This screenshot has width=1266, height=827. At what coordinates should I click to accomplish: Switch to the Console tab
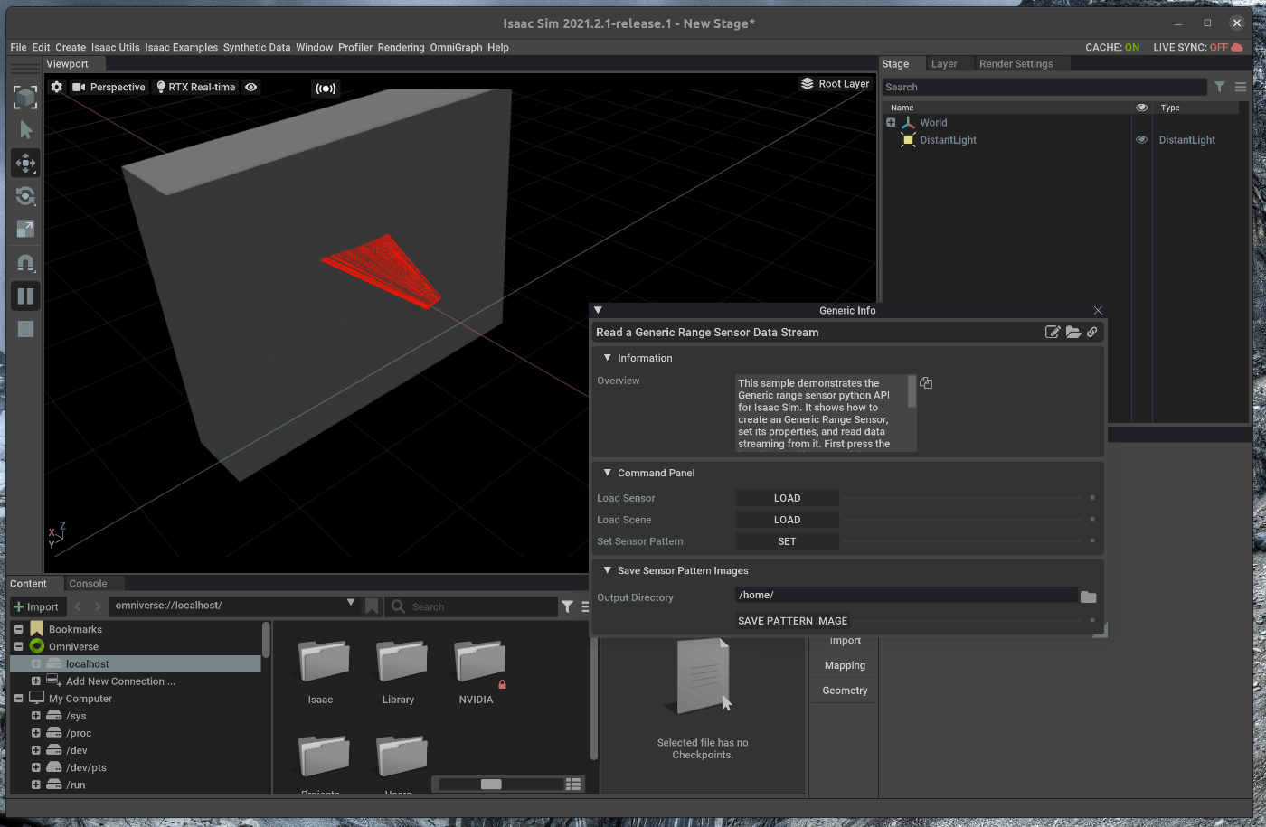click(88, 584)
